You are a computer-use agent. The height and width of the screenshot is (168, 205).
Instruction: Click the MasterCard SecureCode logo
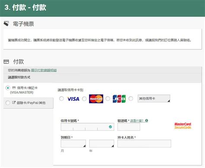coord(183,126)
